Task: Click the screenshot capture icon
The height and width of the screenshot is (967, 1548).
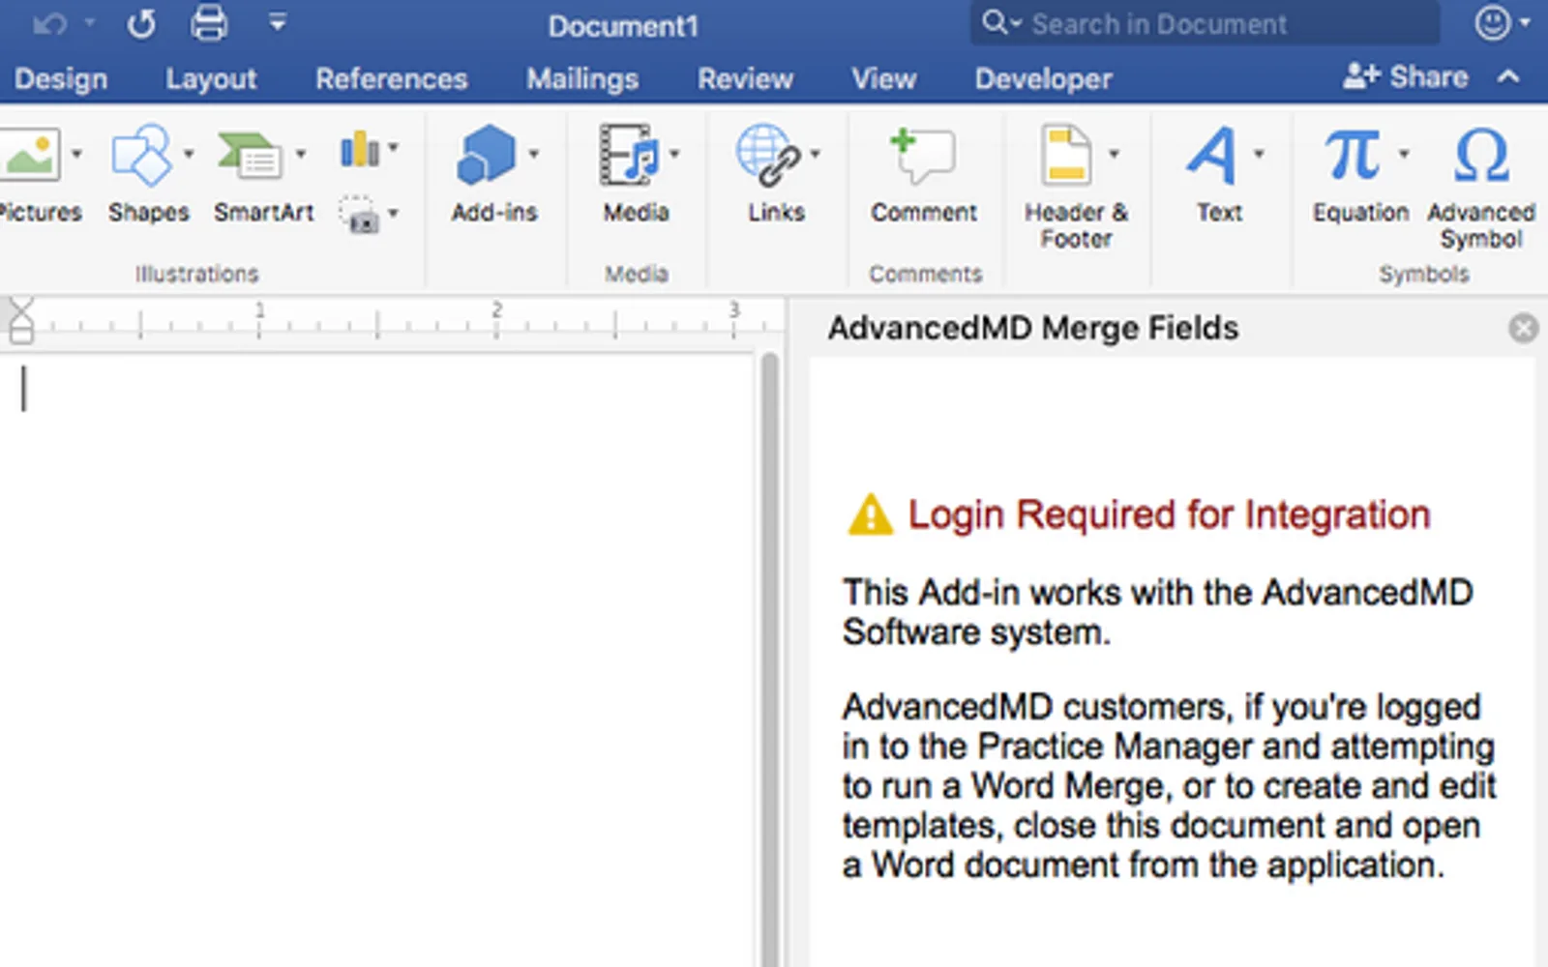Action: (360, 214)
